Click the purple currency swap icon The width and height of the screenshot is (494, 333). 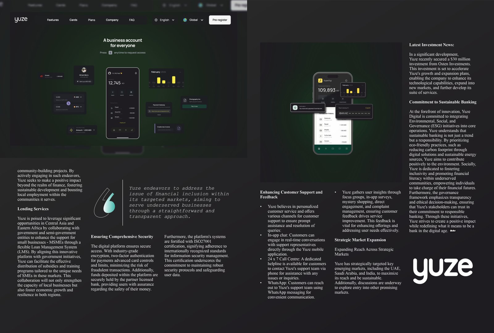point(69,103)
